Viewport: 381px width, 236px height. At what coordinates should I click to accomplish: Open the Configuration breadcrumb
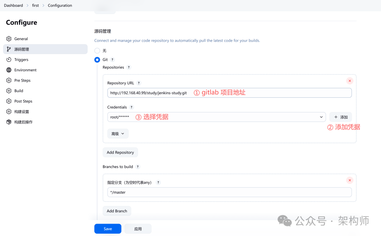point(60,5)
